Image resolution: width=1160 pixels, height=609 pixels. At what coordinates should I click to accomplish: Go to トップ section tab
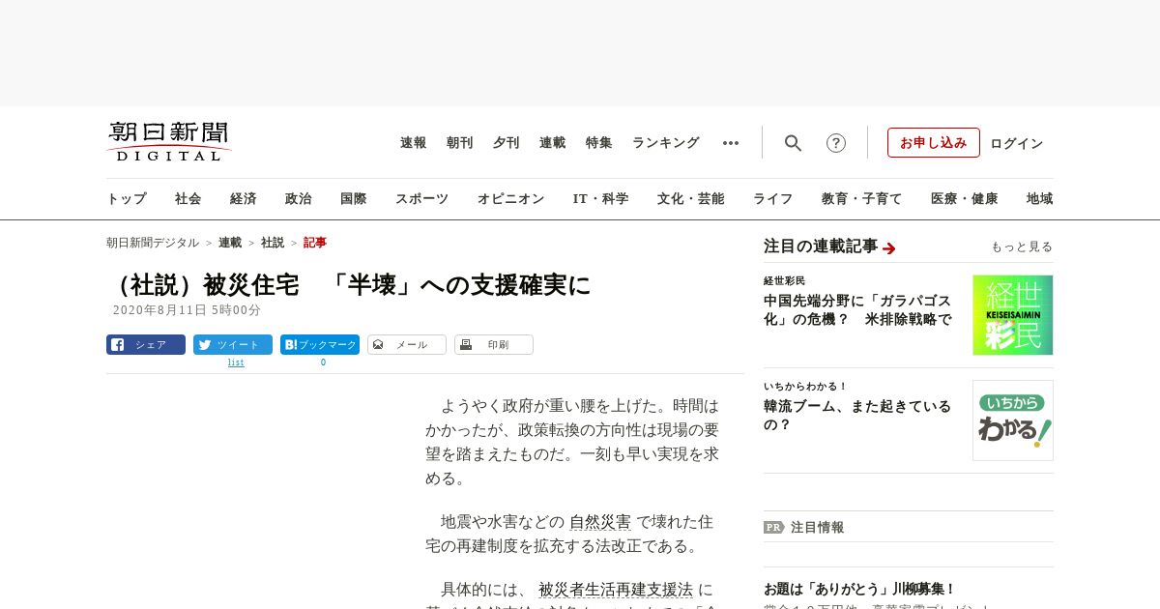(x=127, y=199)
